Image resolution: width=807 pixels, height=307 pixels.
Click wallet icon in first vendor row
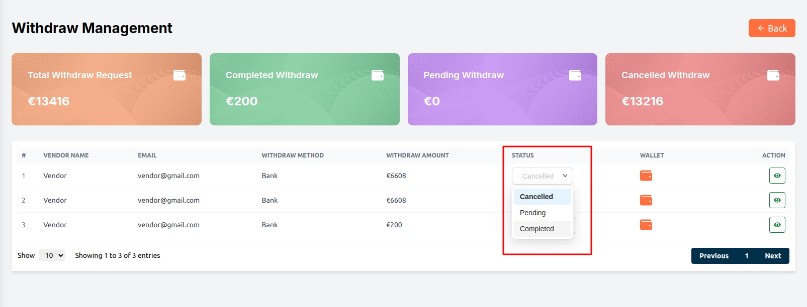pos(646,176)
